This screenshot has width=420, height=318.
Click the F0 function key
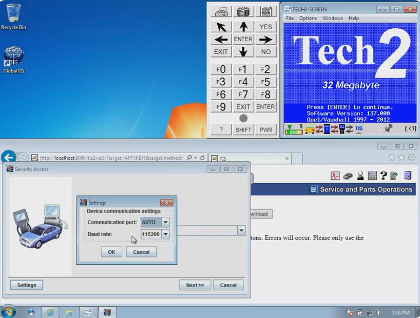tap(221, 70)
